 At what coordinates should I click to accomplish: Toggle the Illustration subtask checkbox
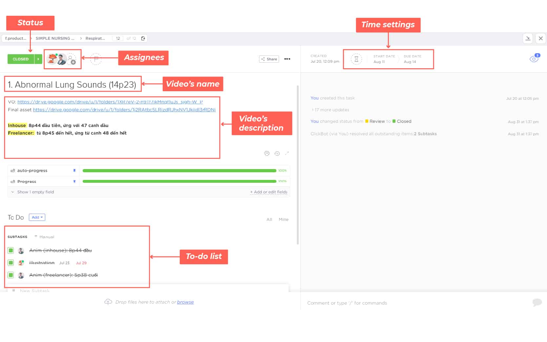pos(11,263)
